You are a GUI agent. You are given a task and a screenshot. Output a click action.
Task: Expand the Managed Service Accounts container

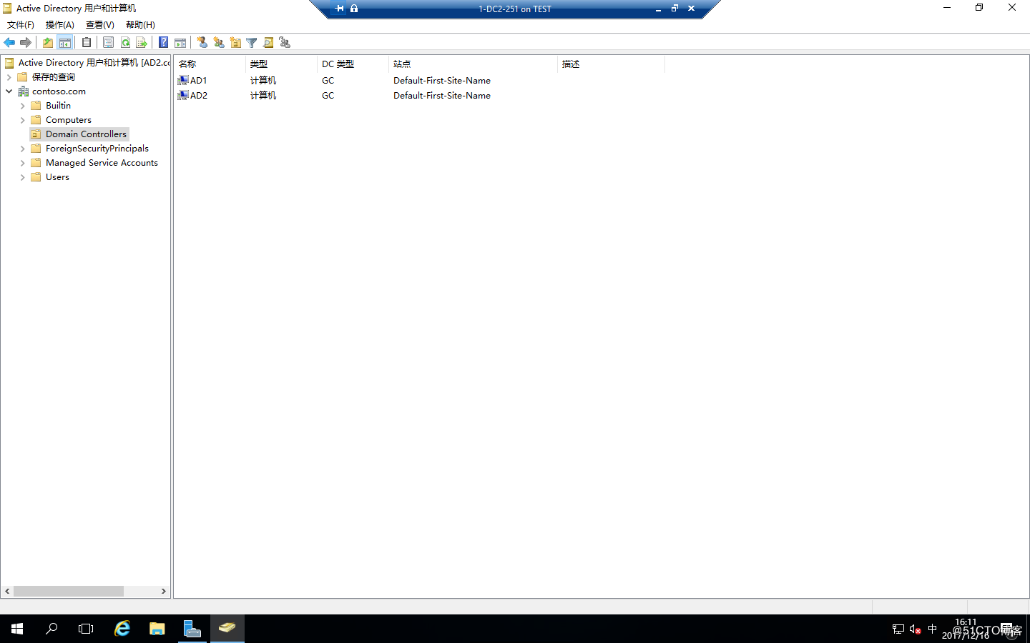coord(22,163)
